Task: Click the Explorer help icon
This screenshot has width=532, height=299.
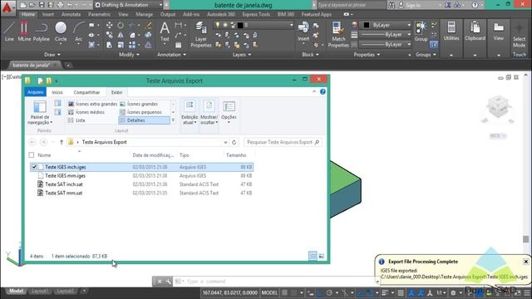Action: click(x=323, y=92)
